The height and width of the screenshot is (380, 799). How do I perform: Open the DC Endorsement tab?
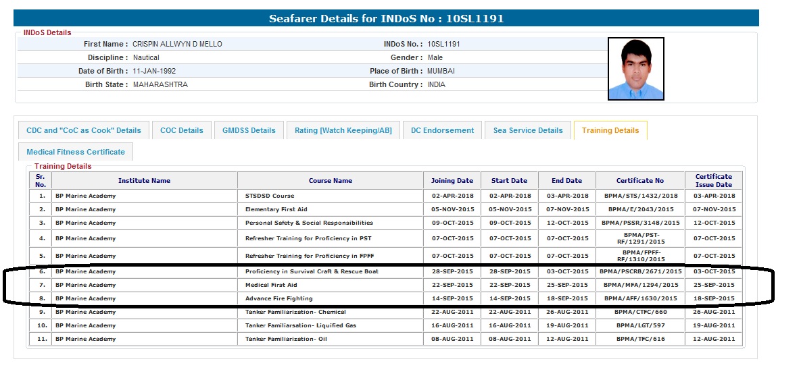coord(442,130)
